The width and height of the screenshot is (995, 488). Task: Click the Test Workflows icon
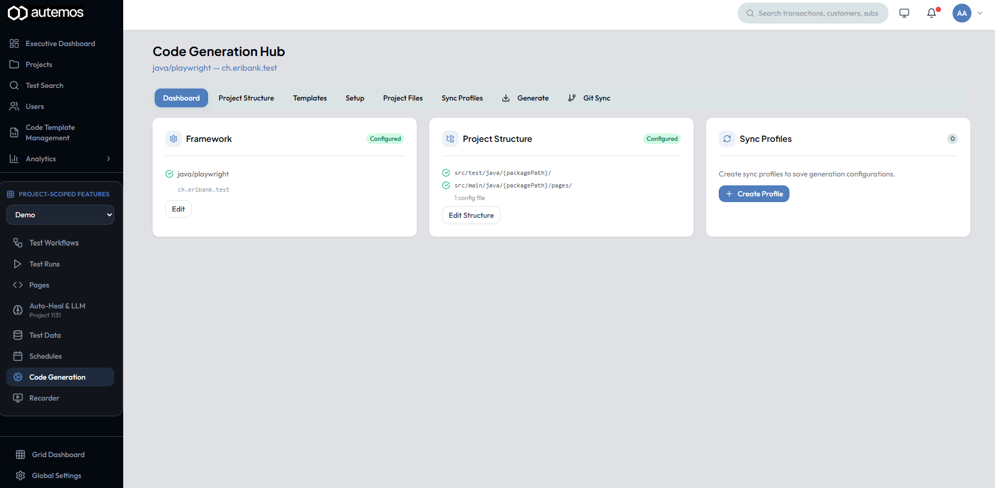18,243
